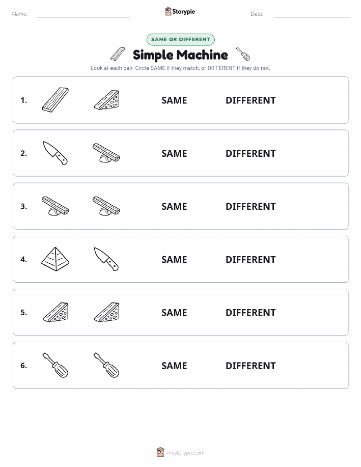Choose DIFFERENT for pair 4
Image resolution: width=361 pixels, height=467 pixels.
[251, 259]
